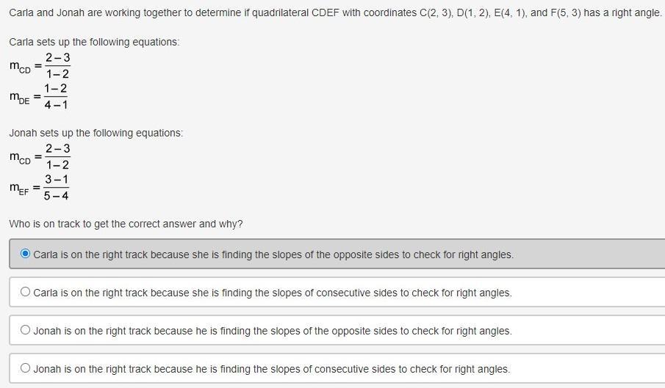Click the DE subscript slope label
This screenshot has height=388, width=665.
click(x=20, y=98)
